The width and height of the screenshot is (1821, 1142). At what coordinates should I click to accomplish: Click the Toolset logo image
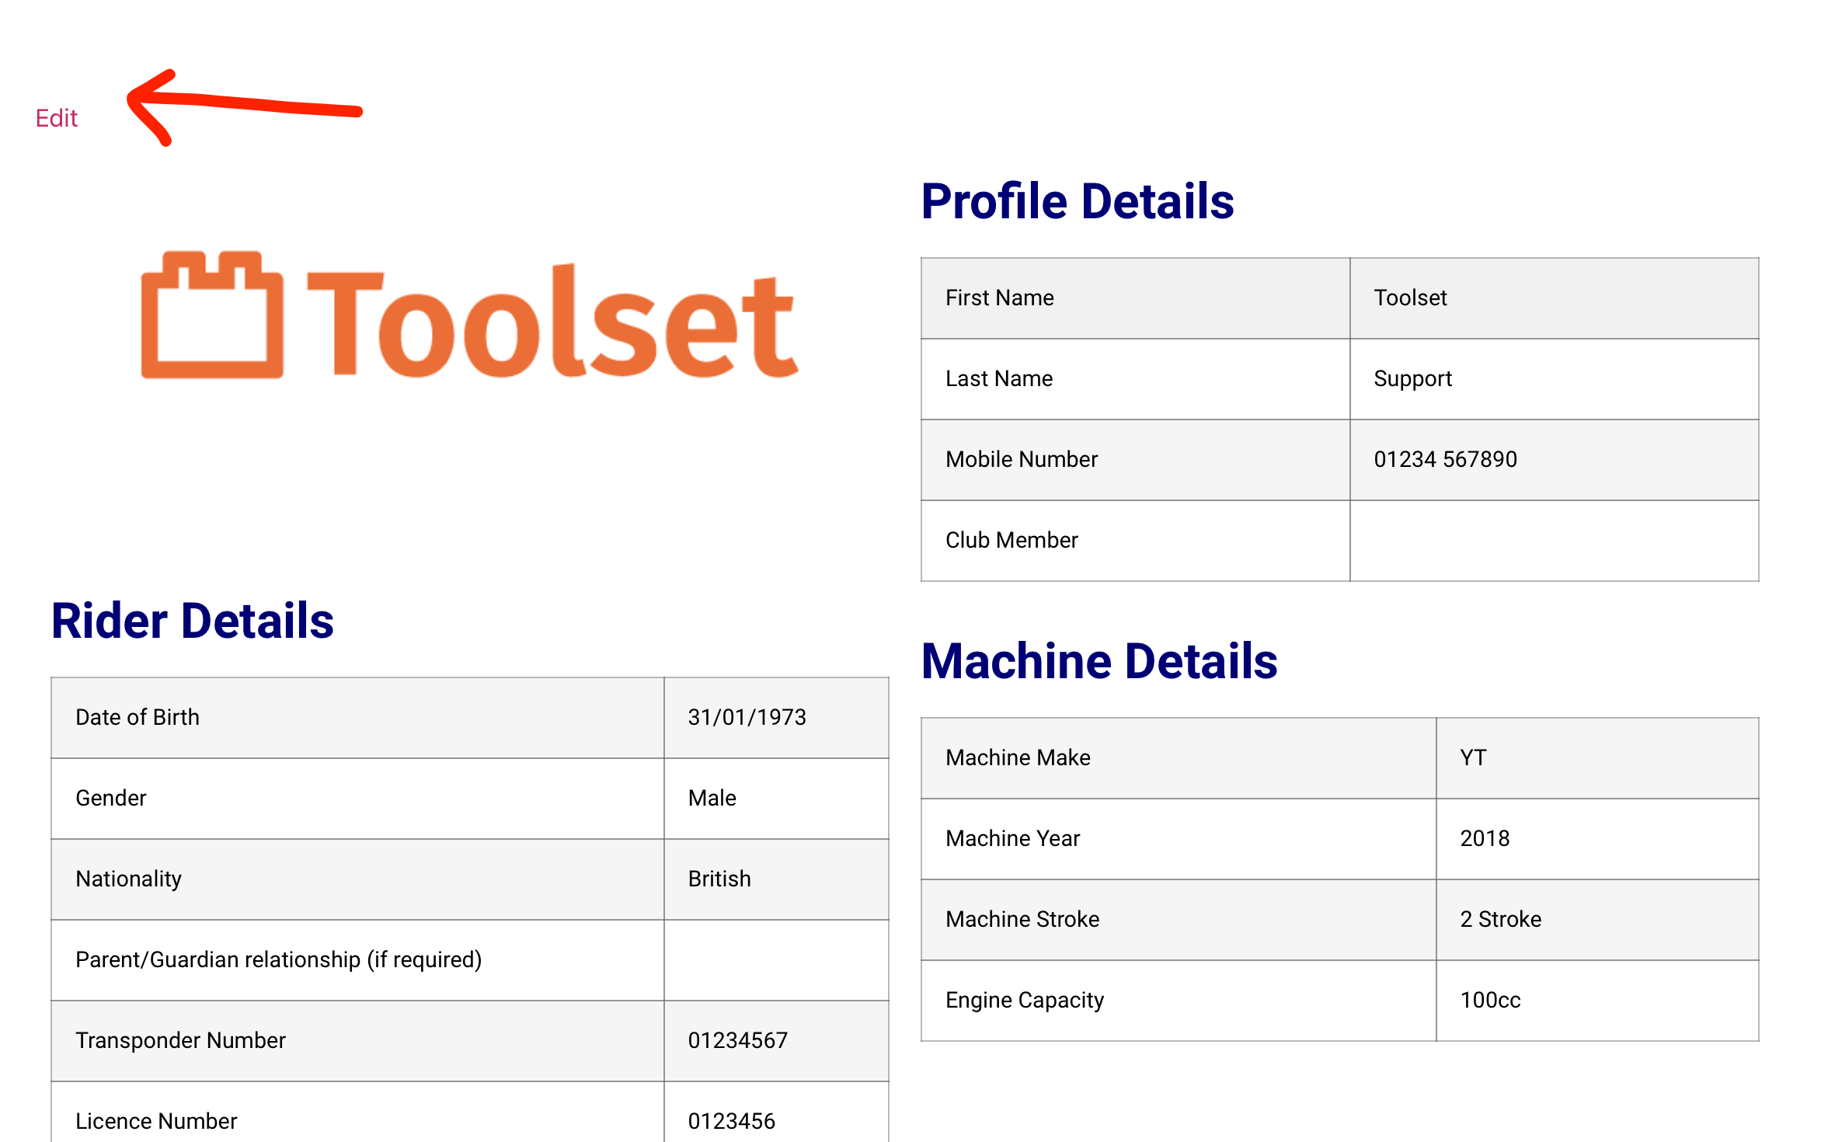[x=470, y=315]
